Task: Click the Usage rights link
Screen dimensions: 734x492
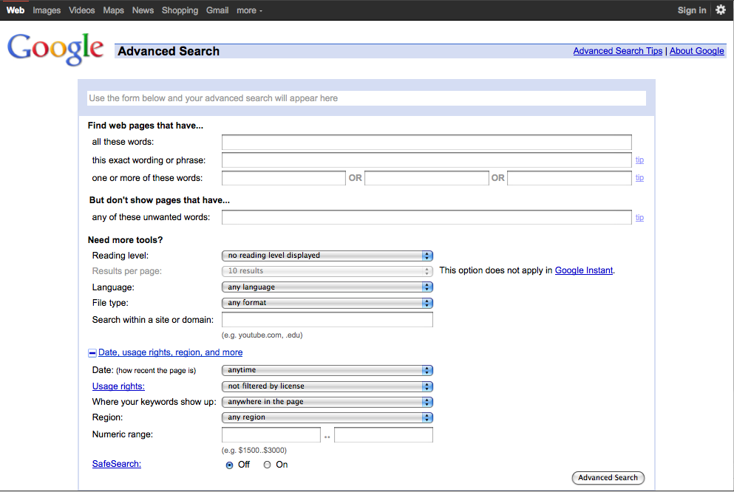Action: (118, 386)
